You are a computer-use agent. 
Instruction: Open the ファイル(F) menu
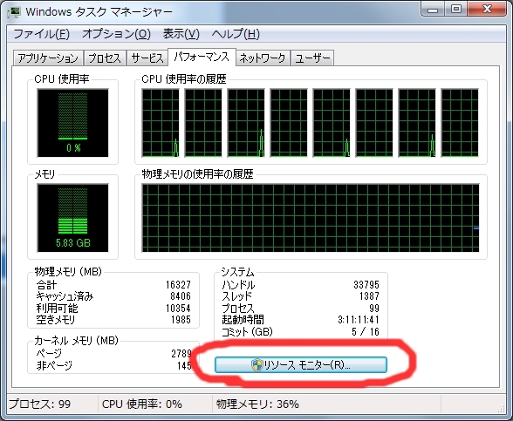(x=42, y=34)
